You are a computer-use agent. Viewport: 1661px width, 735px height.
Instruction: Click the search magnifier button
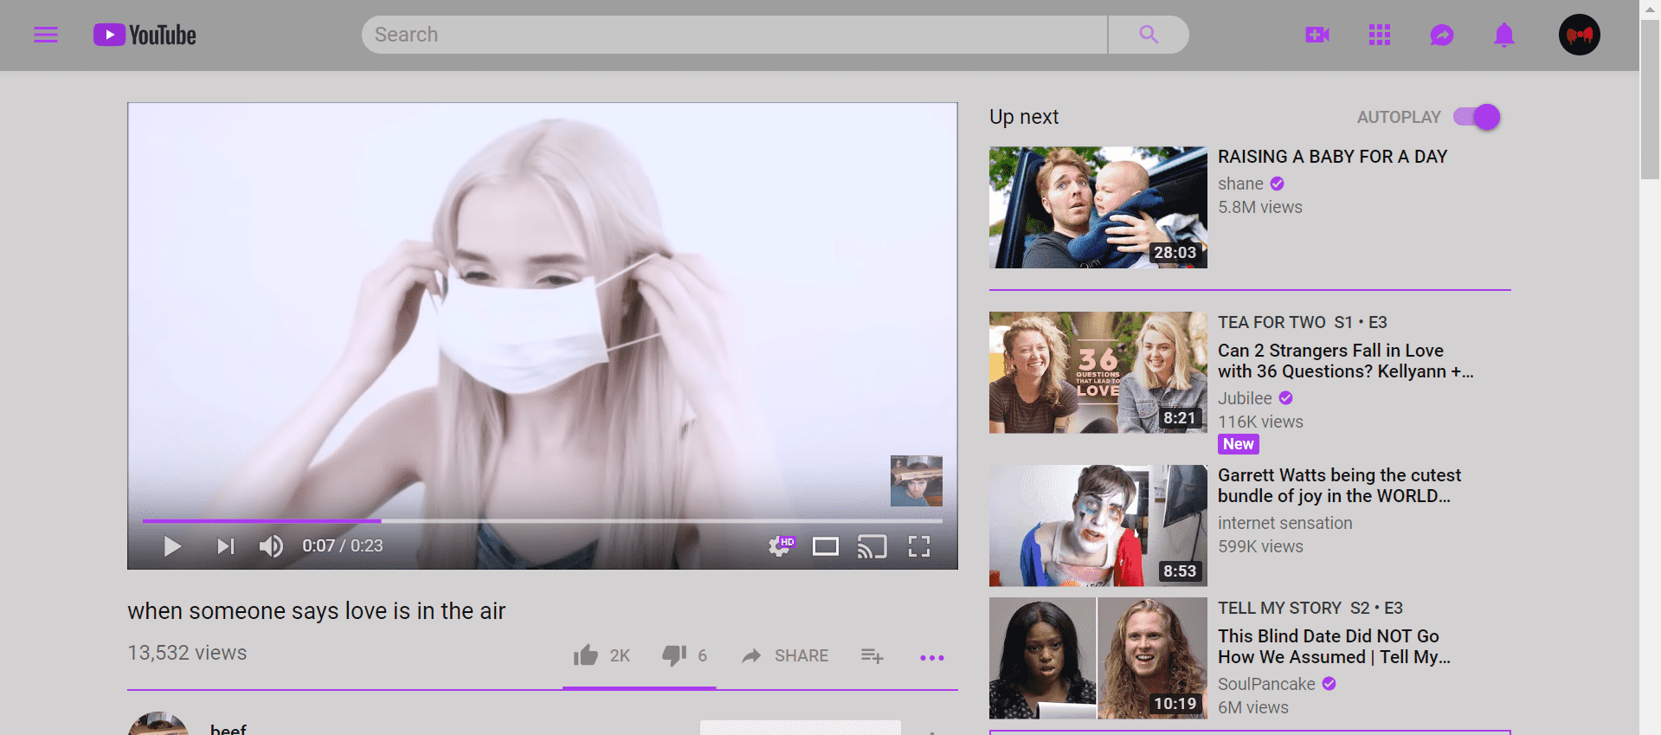(1148, 35)
